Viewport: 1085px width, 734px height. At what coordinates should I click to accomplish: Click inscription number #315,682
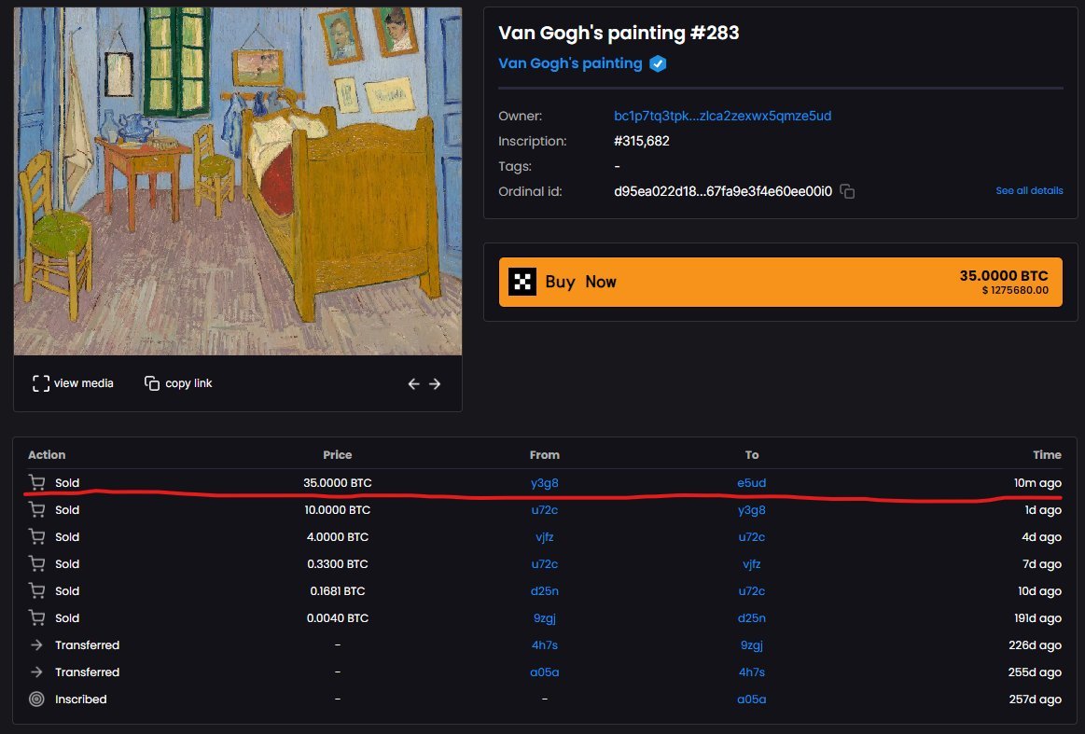click(x=642, y=141)
